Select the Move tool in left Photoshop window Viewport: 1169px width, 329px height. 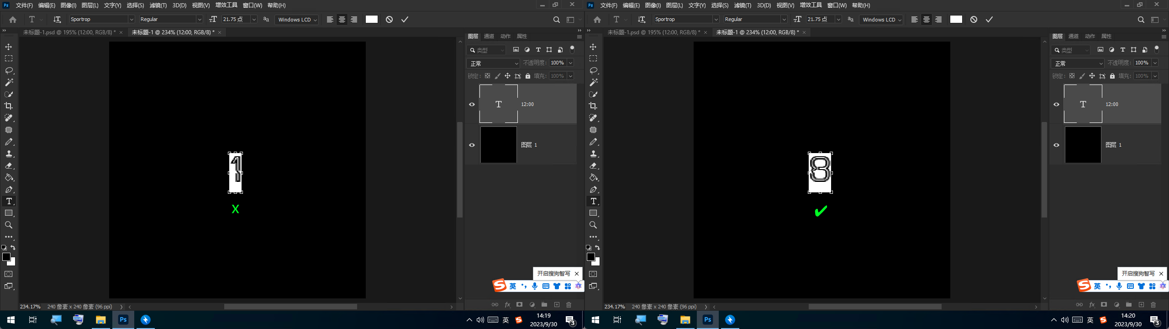pos(9,47)
